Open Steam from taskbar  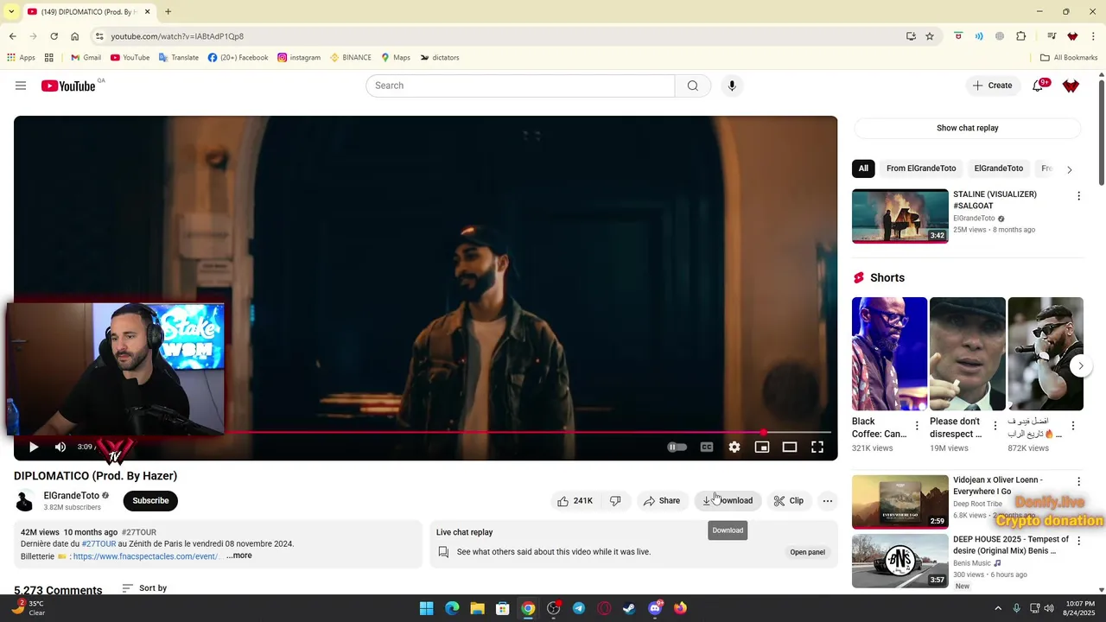coord(629,608)
